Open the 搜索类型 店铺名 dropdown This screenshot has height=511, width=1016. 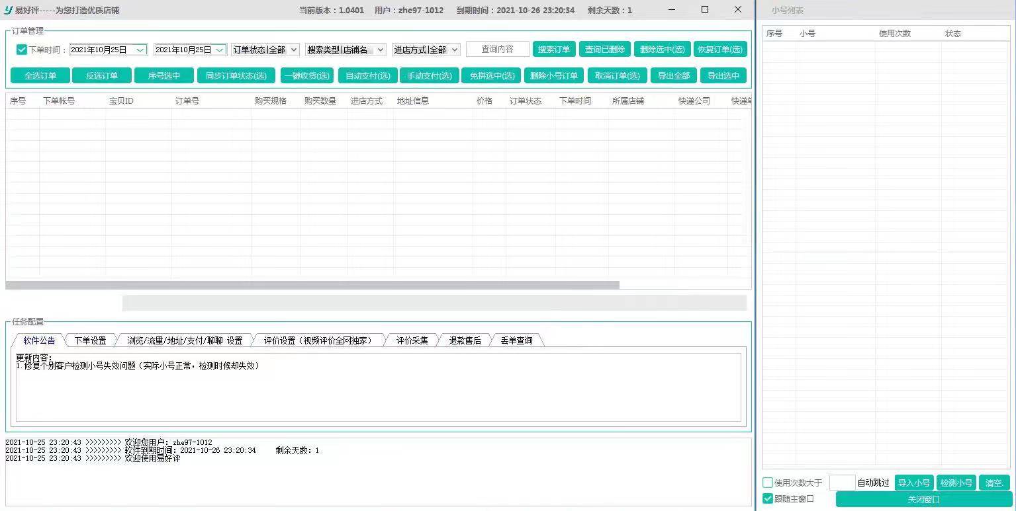(381, 50)
